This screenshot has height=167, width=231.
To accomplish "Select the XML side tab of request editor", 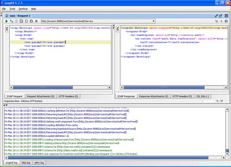I will 7,29.
